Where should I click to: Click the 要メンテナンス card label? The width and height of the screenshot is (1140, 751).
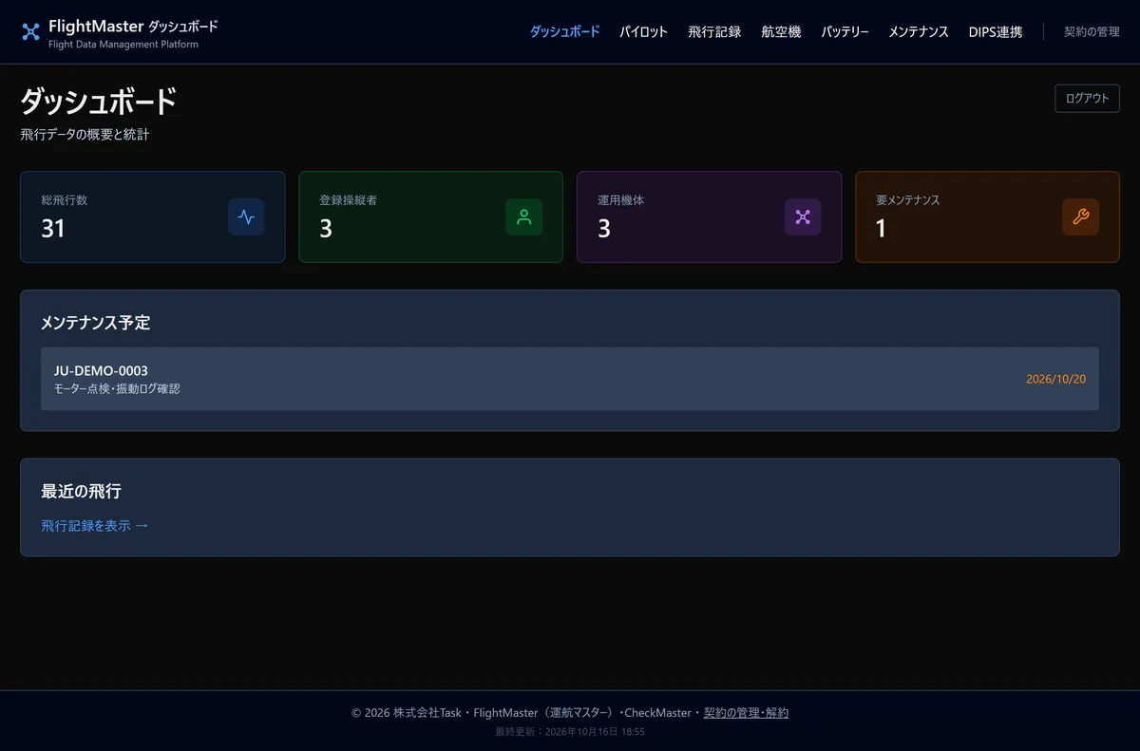pyautogui.click(x=908, y=200)
